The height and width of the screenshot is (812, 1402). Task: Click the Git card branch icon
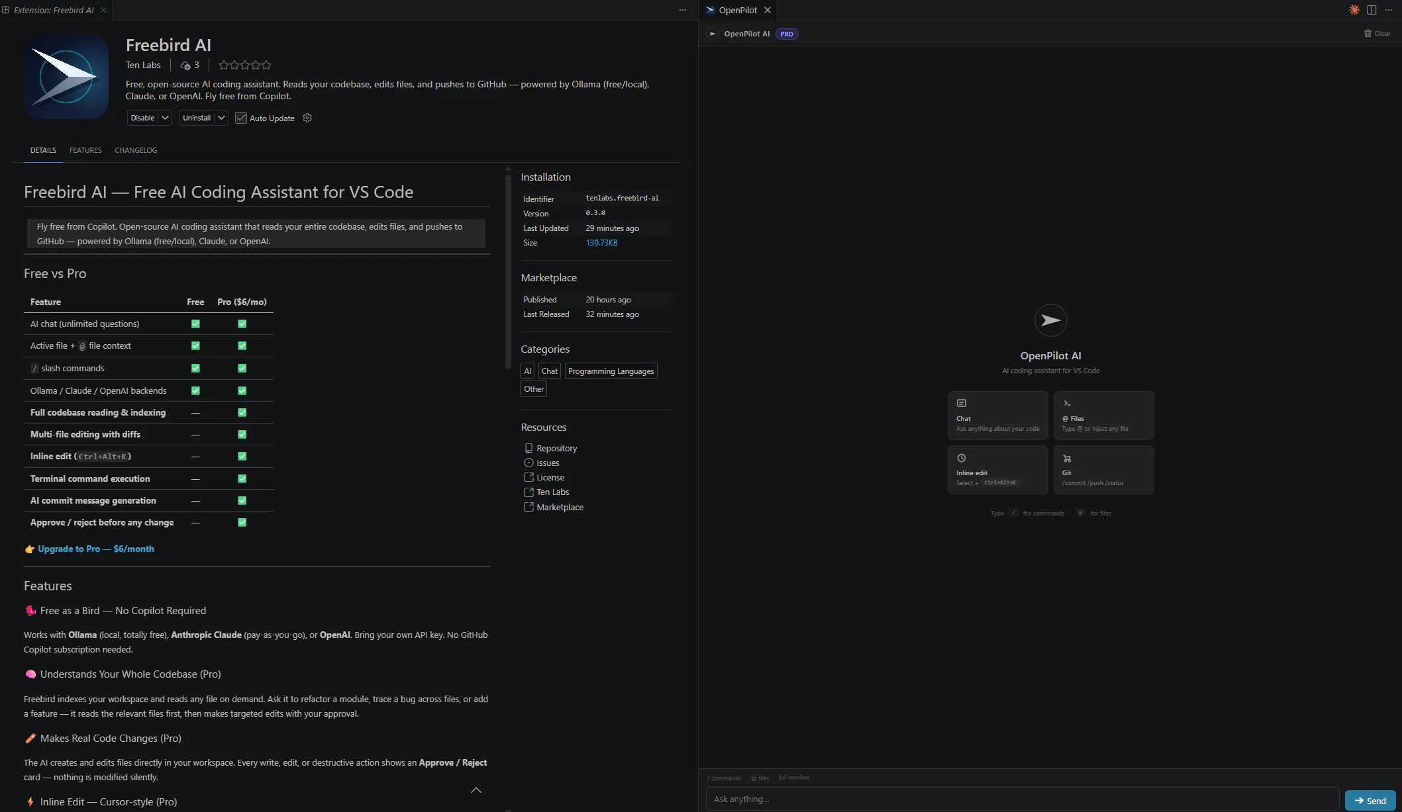(1067, 458)
